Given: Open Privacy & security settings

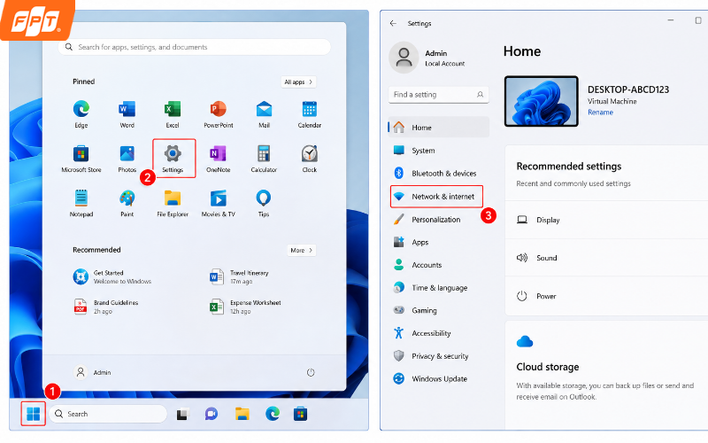Looking at the screenshot, I should [438, 356].
